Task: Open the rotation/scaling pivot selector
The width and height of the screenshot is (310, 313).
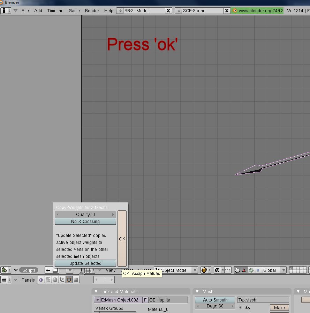Action: click(219, 270)
